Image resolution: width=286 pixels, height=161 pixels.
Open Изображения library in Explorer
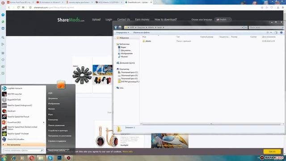(x=126, y=54)
